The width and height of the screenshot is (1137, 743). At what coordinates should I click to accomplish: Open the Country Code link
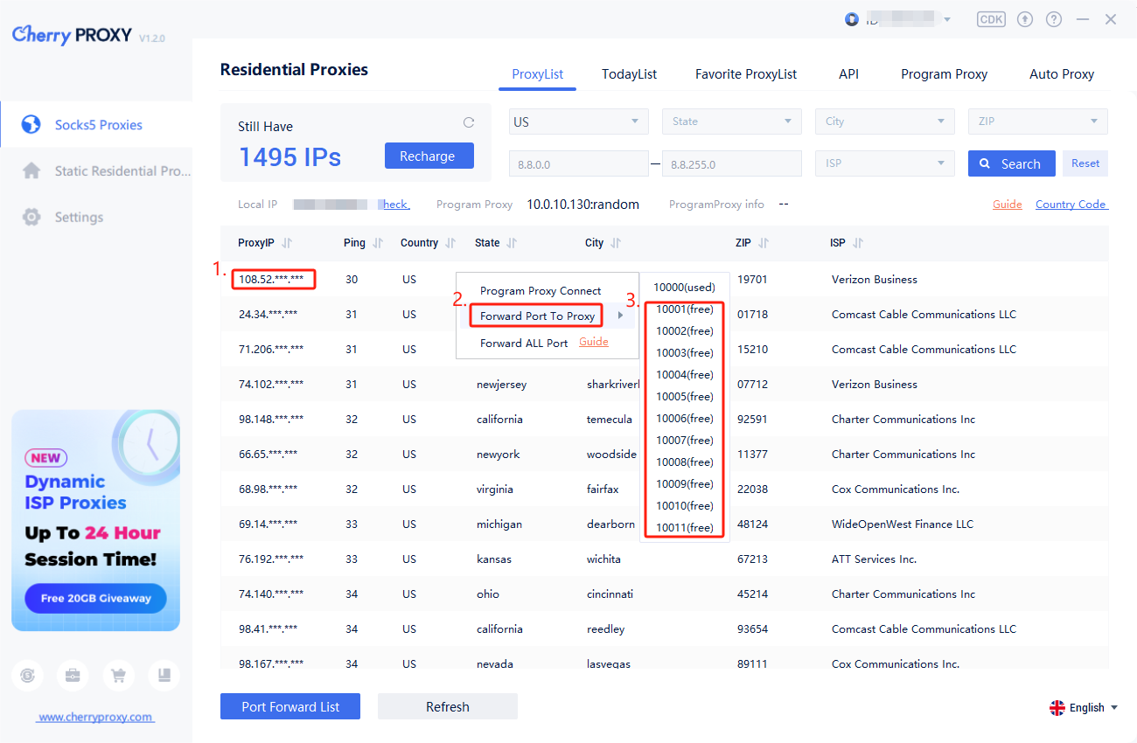1071,205
